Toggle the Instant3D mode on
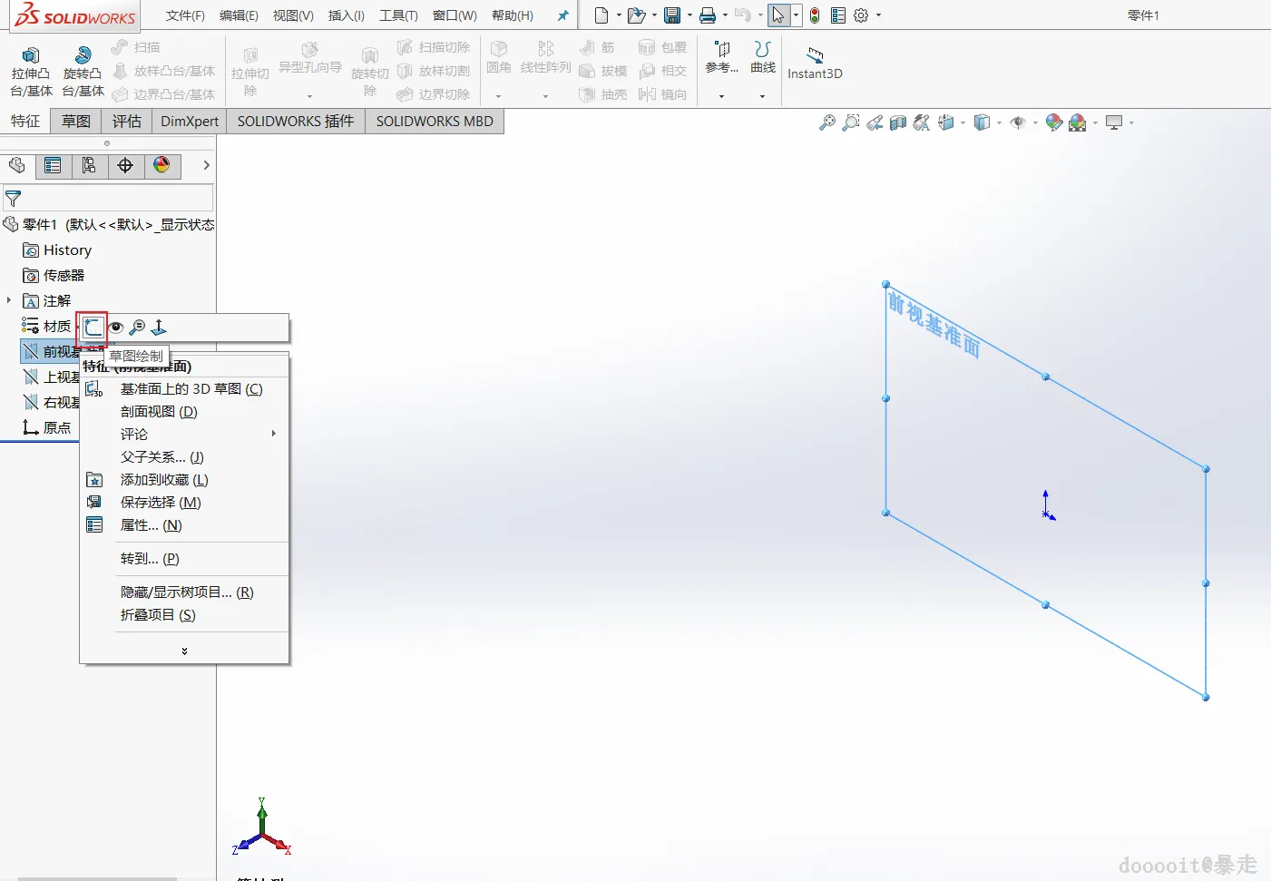 [x=815, y=64]
